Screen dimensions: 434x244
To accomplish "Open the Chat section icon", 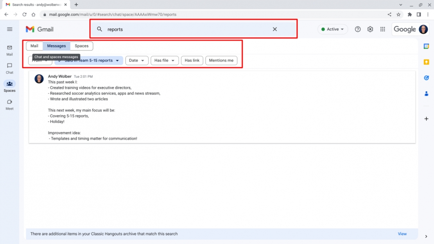I will pos(9,66).
